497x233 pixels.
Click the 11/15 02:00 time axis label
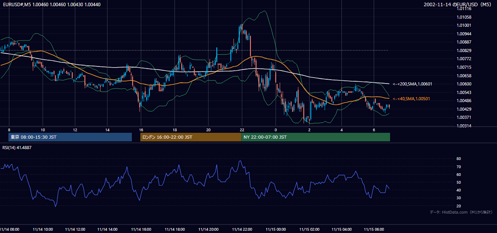pyautogui.click(x=309, y=229)
